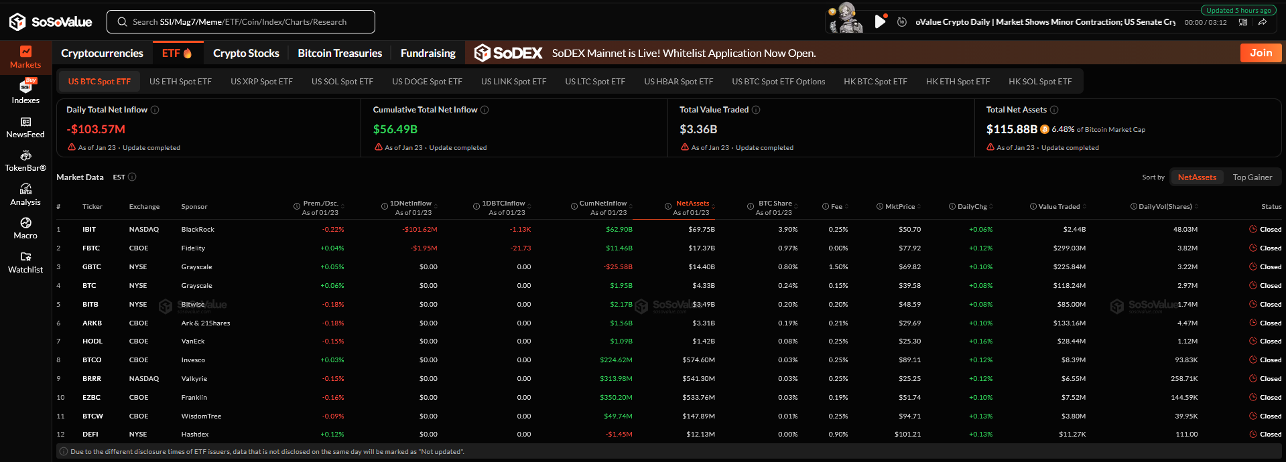Screen dimensions: 1286x462
Task: Select US HBAR Spot ETF tab
Action: pyautogui.click(x=678, y=82)
